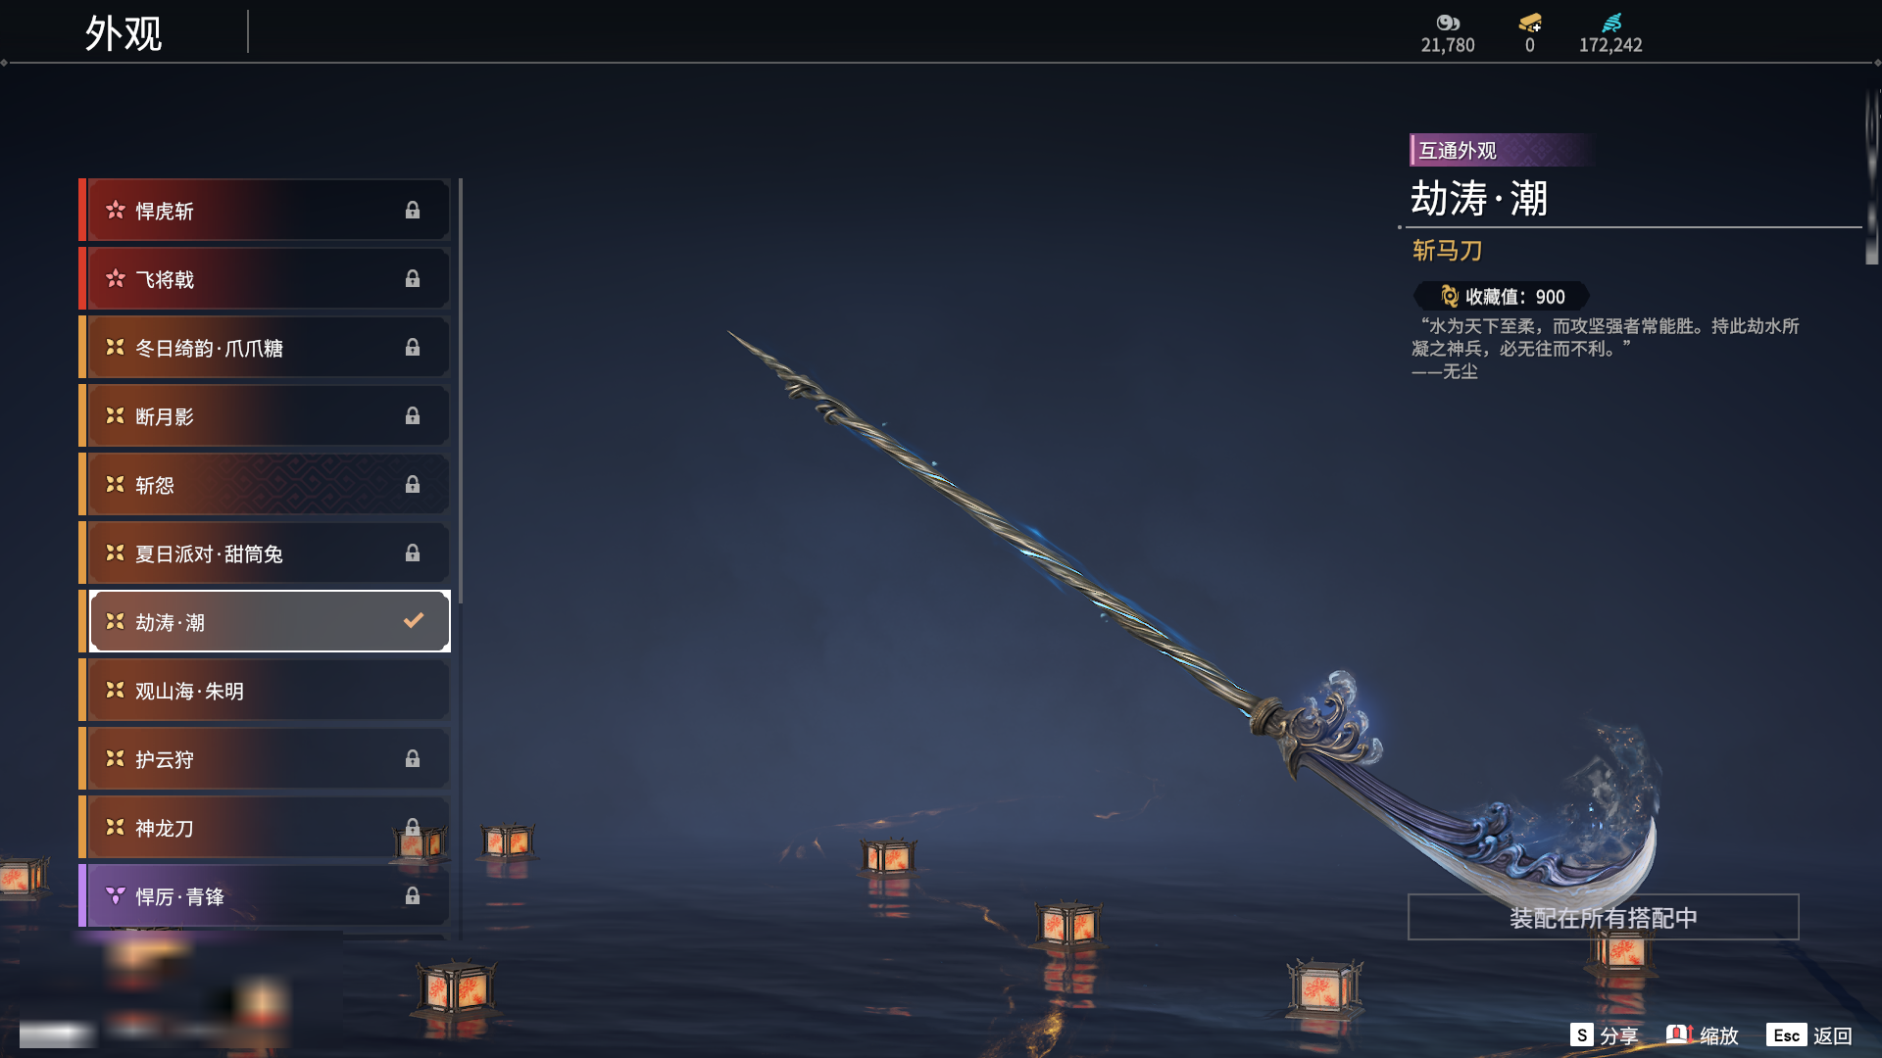Image resolution: width=1882 pixels, height=1058 pixels.
Task: Pick the 神龙刀 appearance entry
Action: [265, 828]
